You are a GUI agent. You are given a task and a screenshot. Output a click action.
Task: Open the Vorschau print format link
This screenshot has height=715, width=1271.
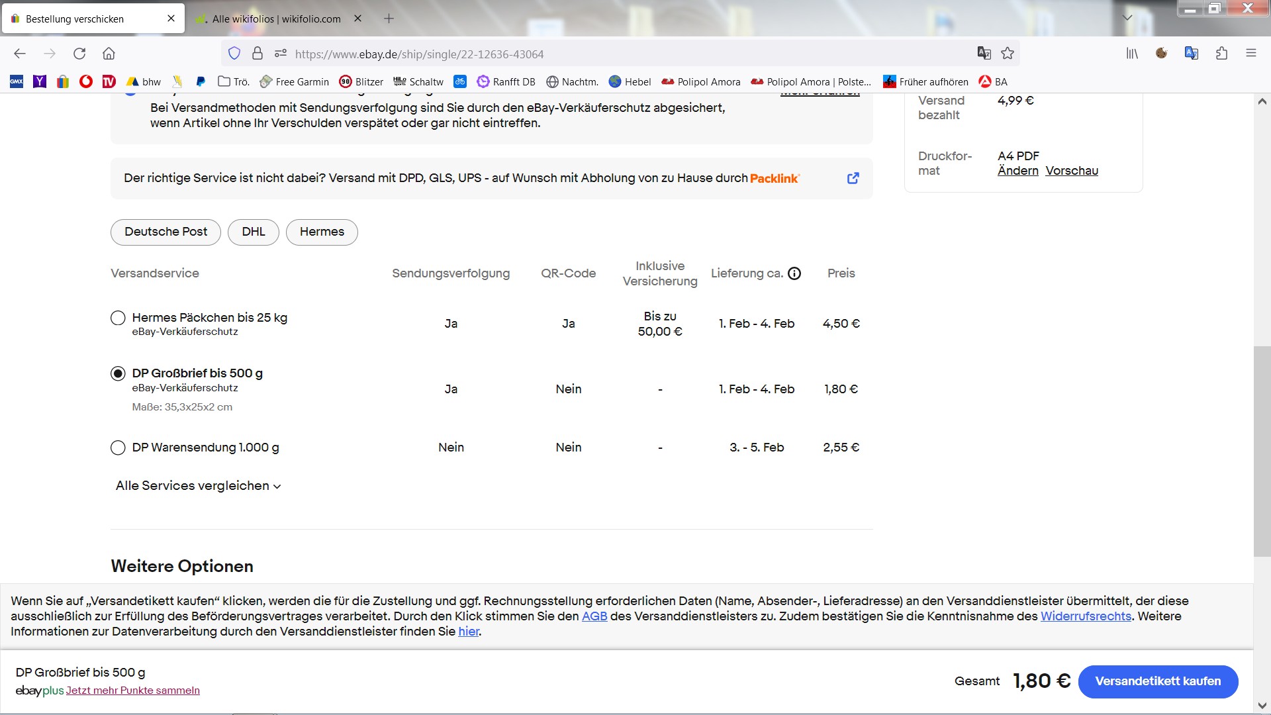[1071, 171]
